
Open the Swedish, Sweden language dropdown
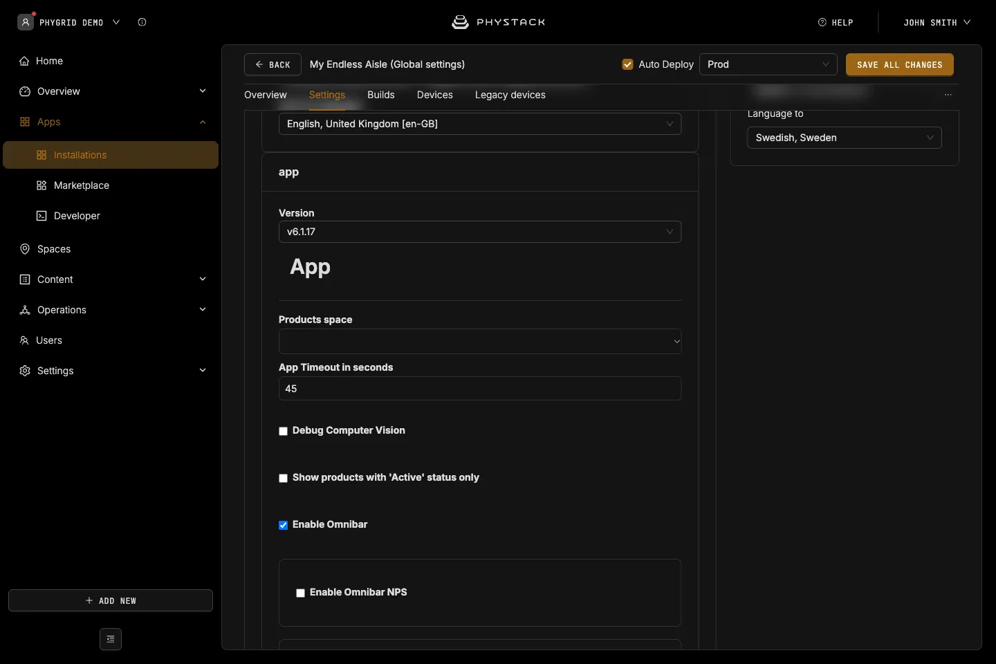[845, 138]
